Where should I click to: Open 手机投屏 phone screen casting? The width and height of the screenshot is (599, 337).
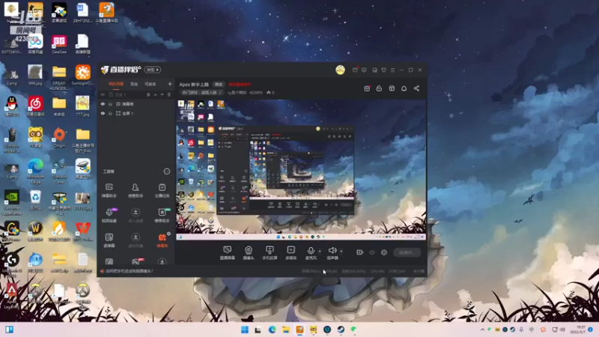[270, 253]
